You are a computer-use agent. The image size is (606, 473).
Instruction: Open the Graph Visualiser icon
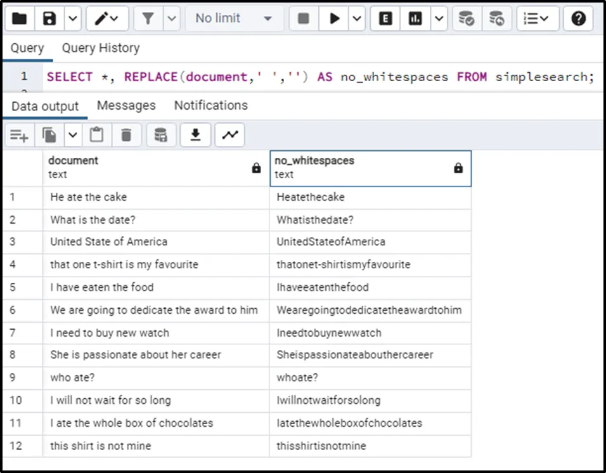pyautogui.click(x=229, y=134)
